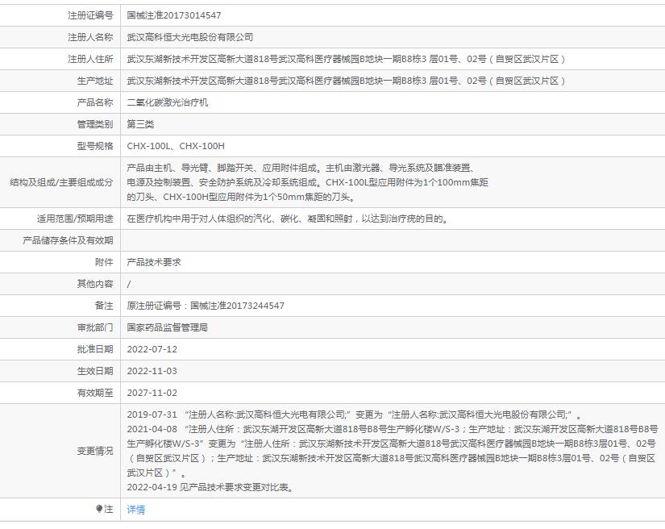This screenshot has width=665, height=529.
Task: Click the 其他内容 label
Action: coord(95,284)
